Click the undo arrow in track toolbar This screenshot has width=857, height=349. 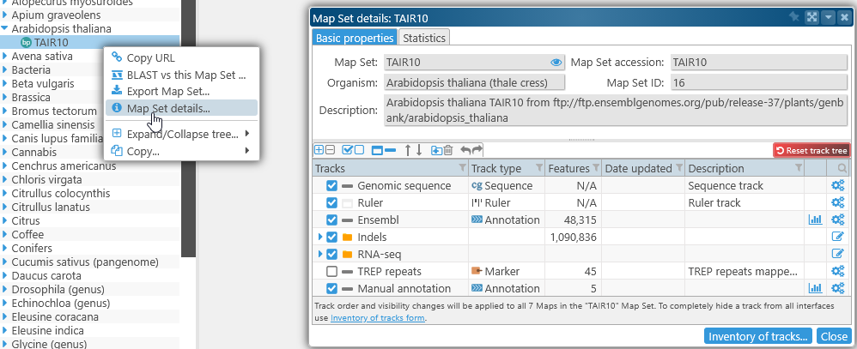coord(465,150)
